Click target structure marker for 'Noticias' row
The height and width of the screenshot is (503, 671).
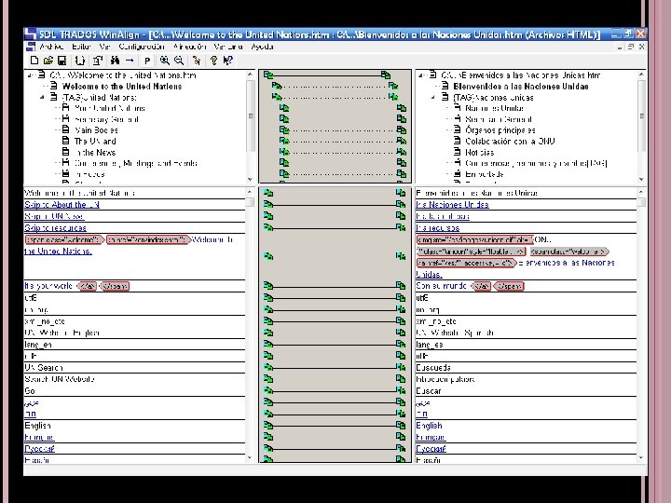point(402,152)
